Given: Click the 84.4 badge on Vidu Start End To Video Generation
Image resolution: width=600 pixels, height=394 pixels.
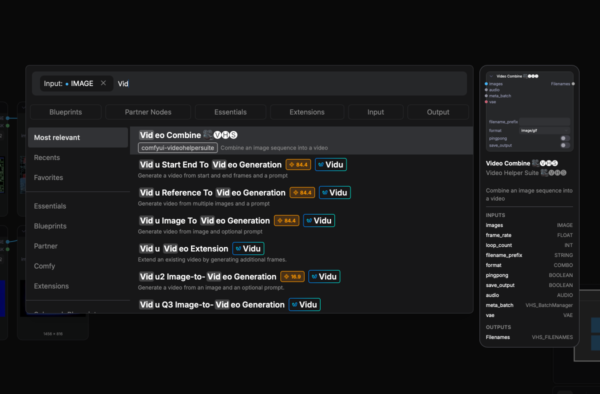Looking at the screenshot, I should tap(298, 164).
